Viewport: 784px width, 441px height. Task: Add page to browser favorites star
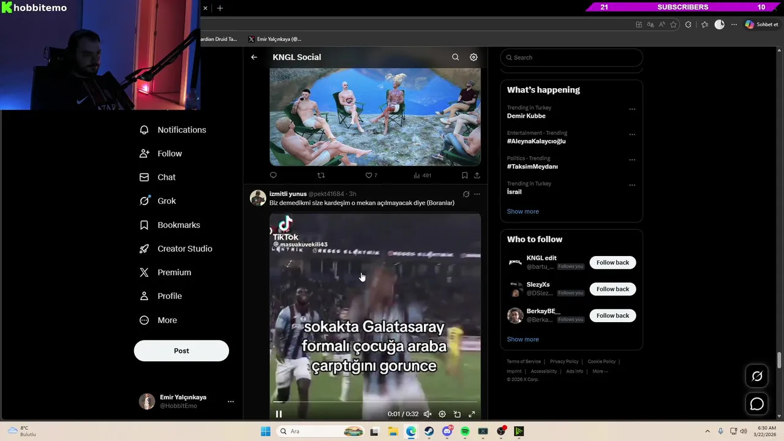point(674,24)
